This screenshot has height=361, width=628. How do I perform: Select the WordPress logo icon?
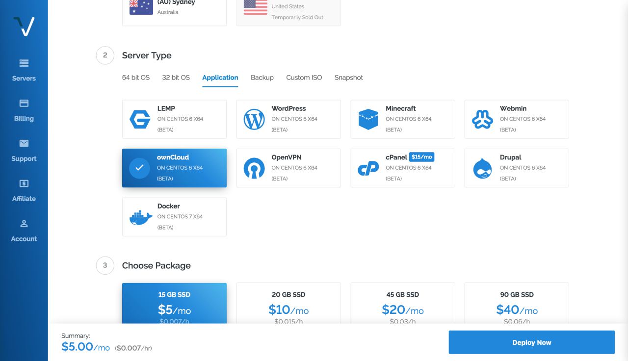pyautogui.click(x=254, y=119)
